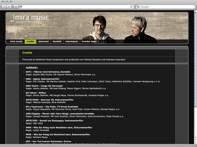Click arrow bullet beside ARTE/ZDF - Kampf um Galapagos
Screen dimensions: 197x147
24,121
